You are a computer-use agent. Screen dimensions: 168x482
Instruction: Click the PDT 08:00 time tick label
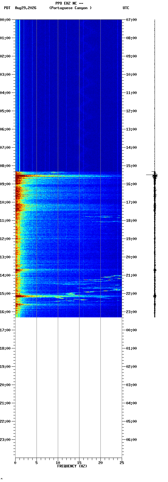(x=5, y=166)
